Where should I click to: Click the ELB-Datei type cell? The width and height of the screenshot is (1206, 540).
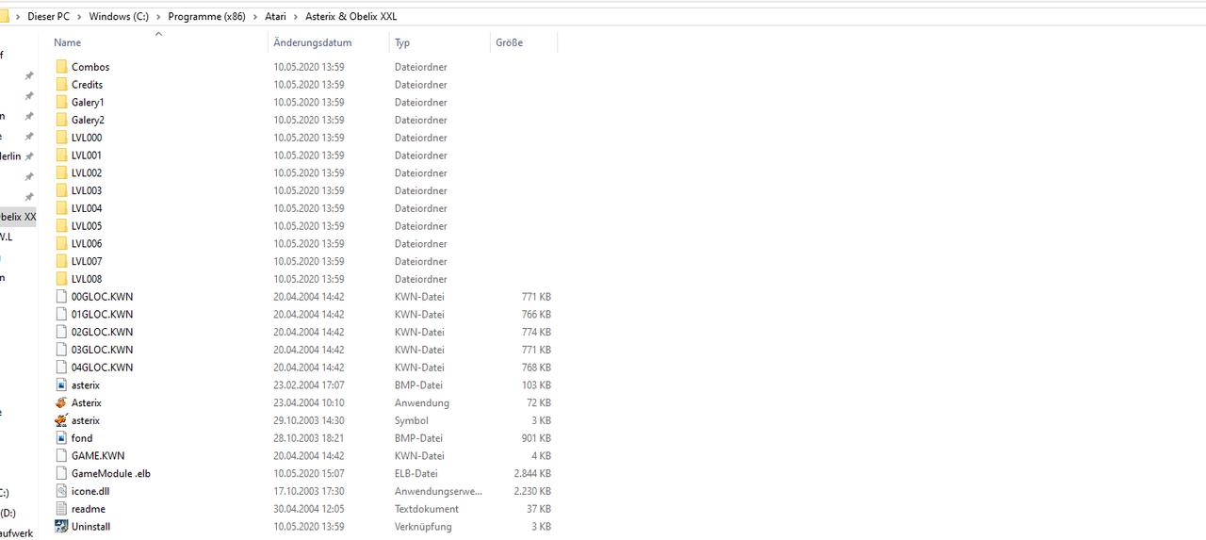point(416,473)
